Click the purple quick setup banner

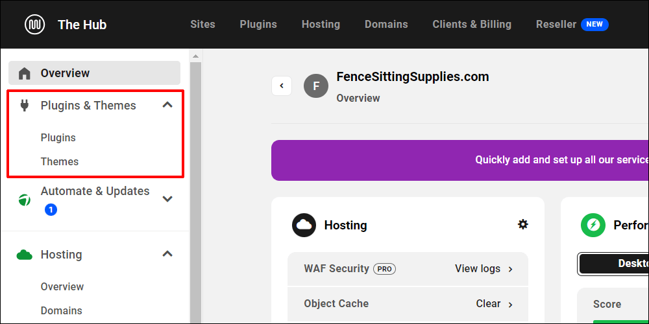pyautogui.click(x=460, y=160)
